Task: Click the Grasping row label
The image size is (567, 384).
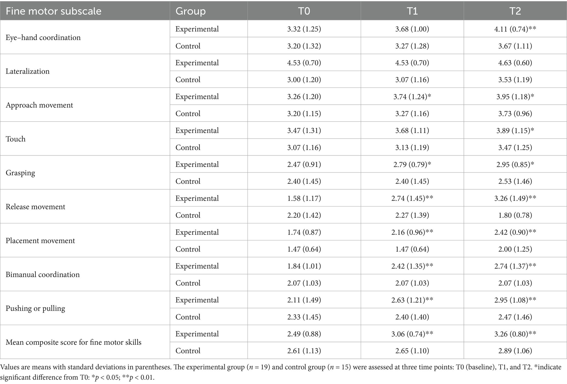Action: coord(20,173)
